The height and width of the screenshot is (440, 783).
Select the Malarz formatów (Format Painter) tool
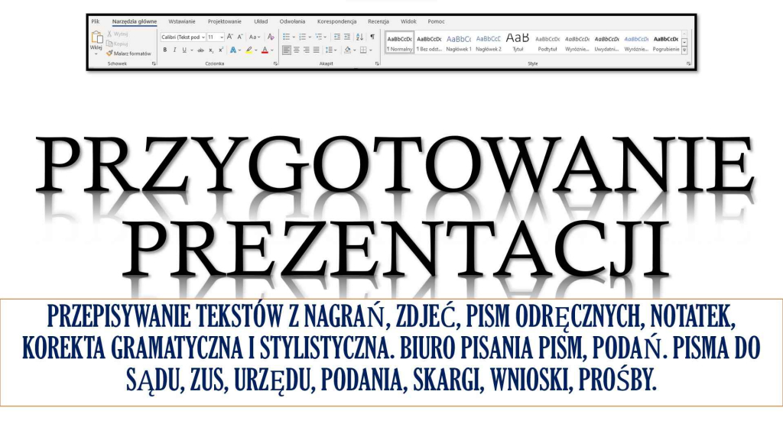(x=129, y=53)
